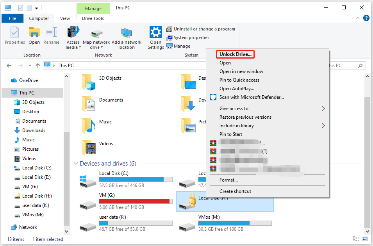
Task: Click the Properties ribbon icon
Action: point(15,32)
